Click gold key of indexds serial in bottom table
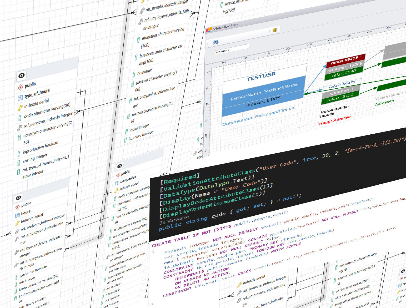 239,285
